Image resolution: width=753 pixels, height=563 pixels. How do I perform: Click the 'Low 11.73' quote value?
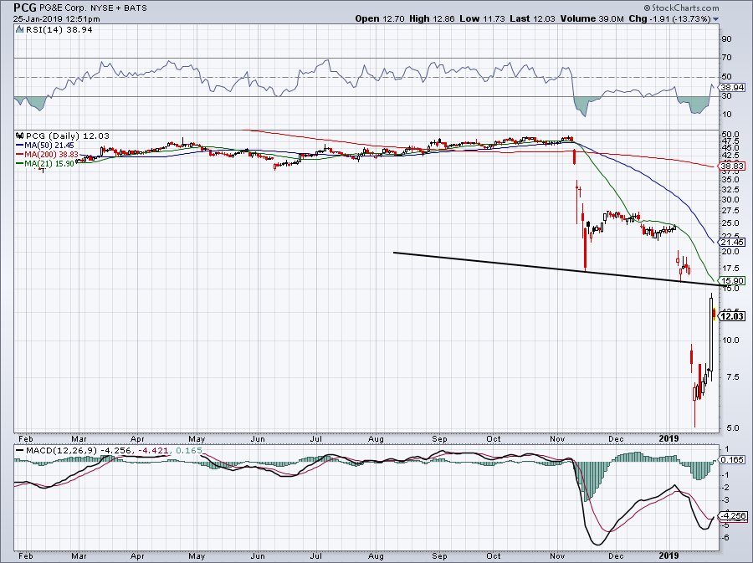click(x=482, y=18)
